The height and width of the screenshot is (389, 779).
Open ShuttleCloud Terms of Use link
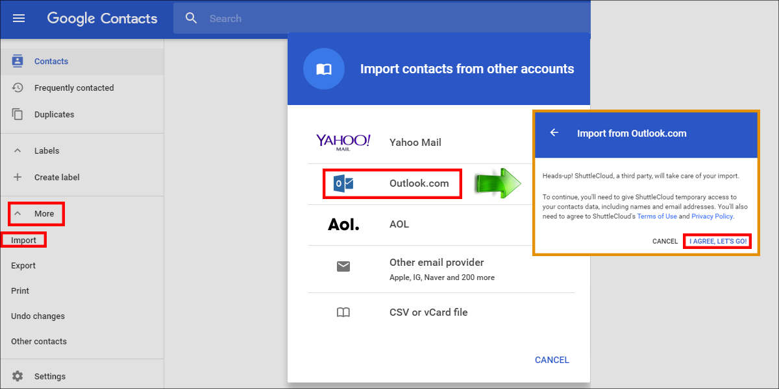[x=657, y=217]
